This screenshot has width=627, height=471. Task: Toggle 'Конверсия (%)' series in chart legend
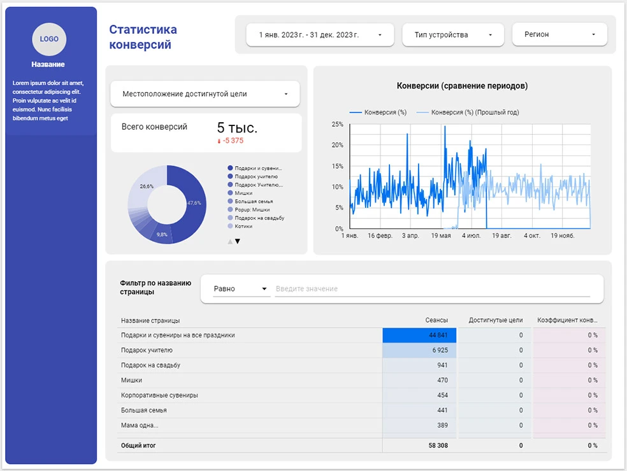(x=378, y=113)
